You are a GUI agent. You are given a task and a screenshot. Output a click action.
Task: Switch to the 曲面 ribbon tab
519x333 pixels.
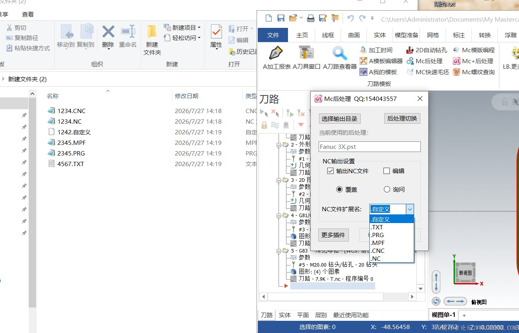click(x=354, y=35)
